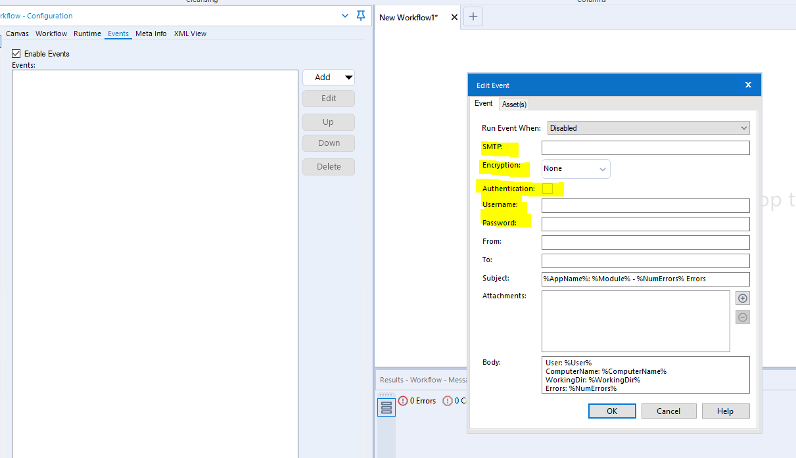Collapse the Configuration panel via chevron
Screen dimensions: 796x458
point(344,15)
